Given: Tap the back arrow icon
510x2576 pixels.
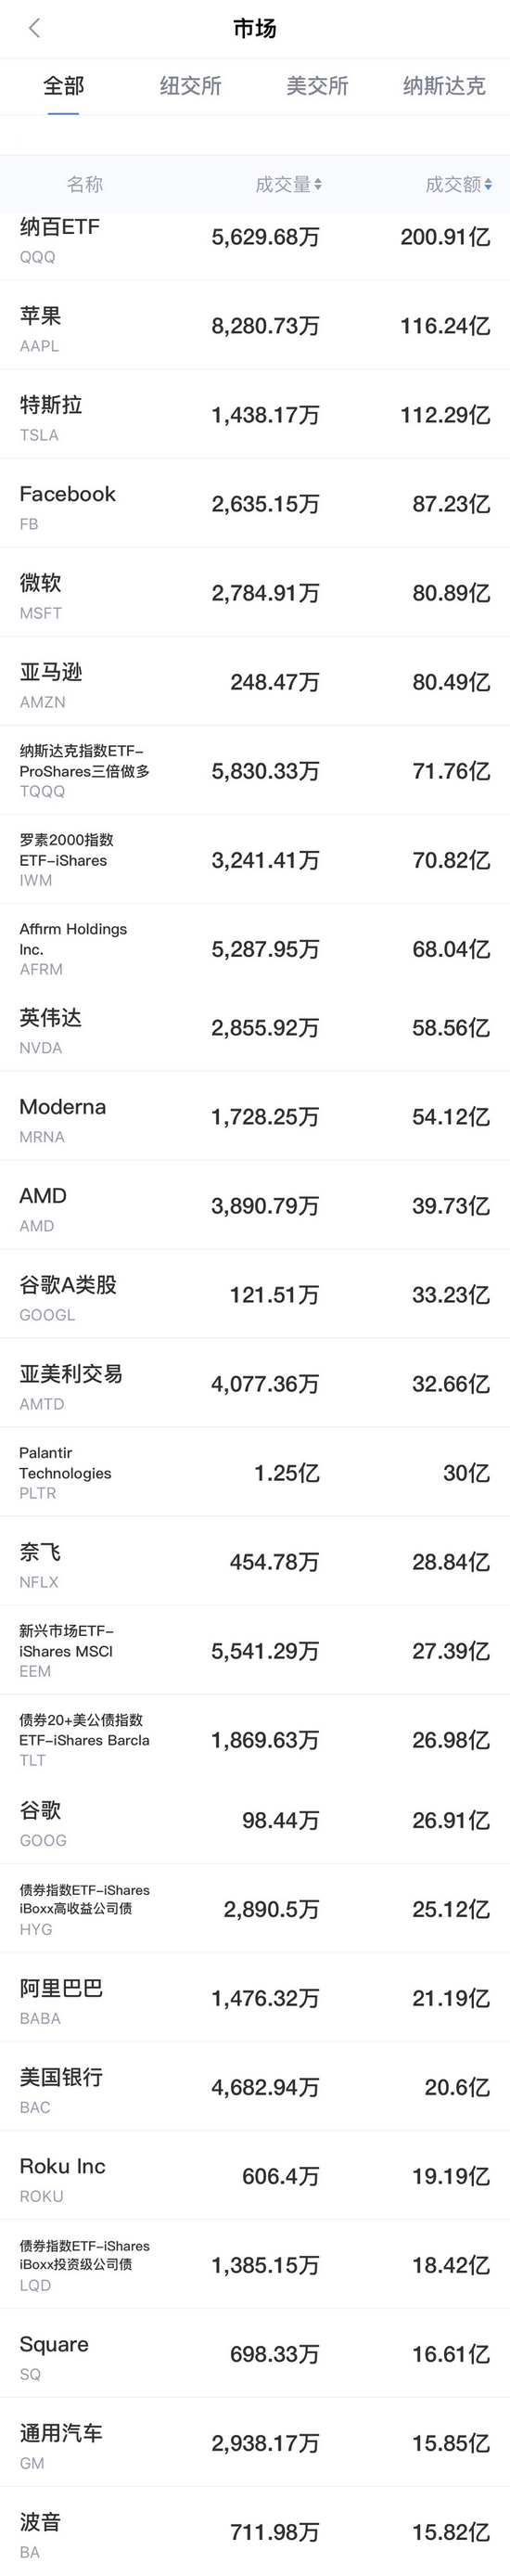Looking at the screenshot, I should [35, 28].
